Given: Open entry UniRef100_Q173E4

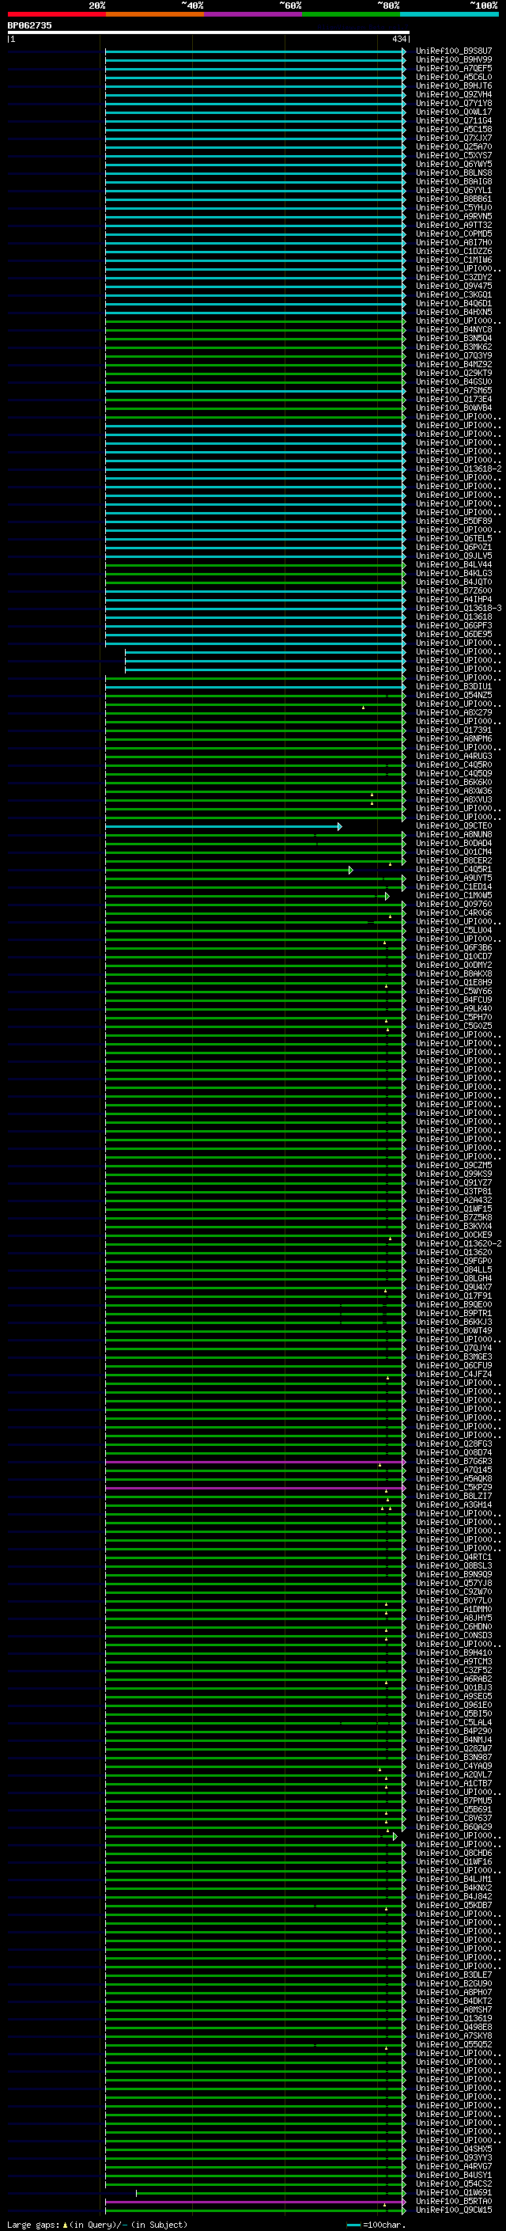Looking at the screenshot, I should [x=454, y=399].
